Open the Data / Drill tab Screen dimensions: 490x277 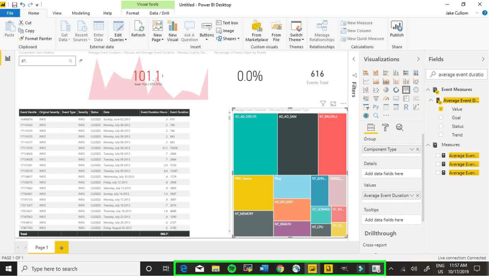pos(159,13)
